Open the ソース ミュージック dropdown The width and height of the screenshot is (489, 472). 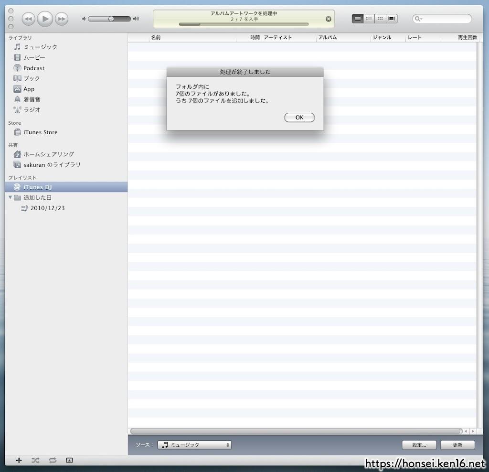(x=194, y=445)
